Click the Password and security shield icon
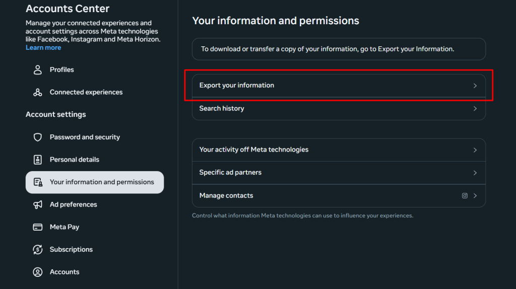516x289 pixels. [38, 137]
